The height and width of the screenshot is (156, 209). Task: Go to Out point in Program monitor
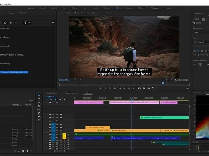point(133,88)
